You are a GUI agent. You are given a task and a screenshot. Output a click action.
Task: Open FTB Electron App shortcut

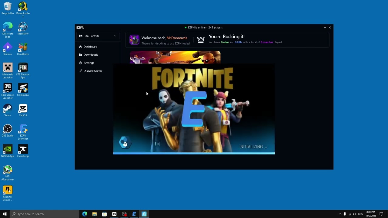coord(23,71)
